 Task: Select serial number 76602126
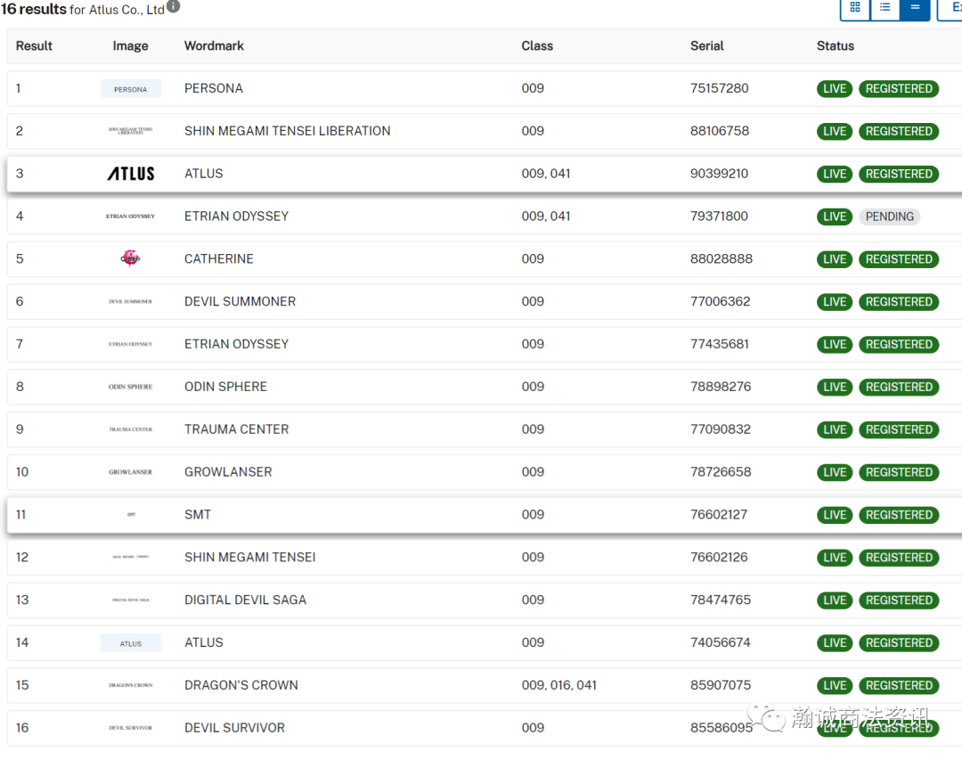click(719, 558)
